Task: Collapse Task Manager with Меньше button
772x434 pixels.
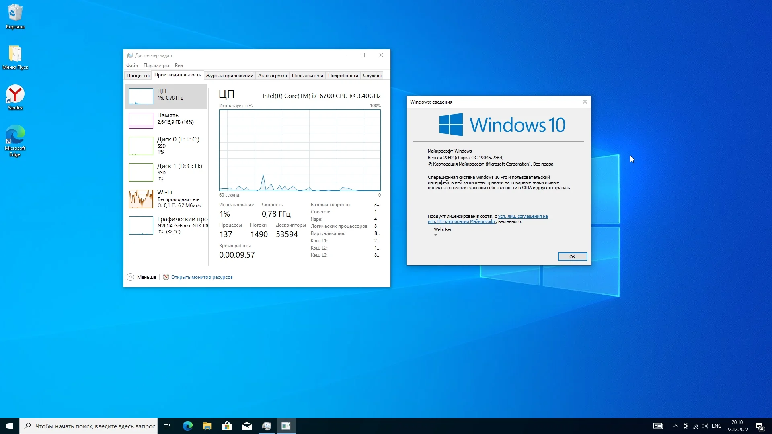Action: 142,277
